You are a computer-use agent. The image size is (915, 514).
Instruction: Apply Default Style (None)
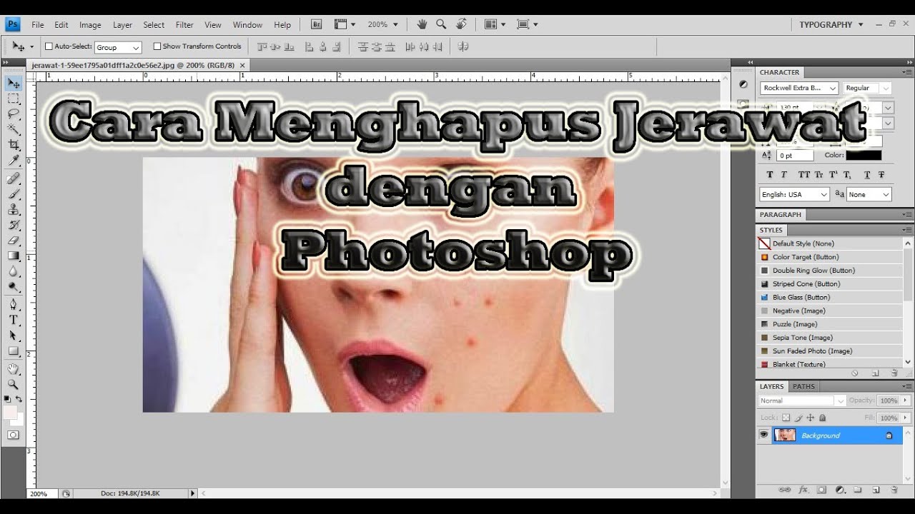tap(829, 243)
